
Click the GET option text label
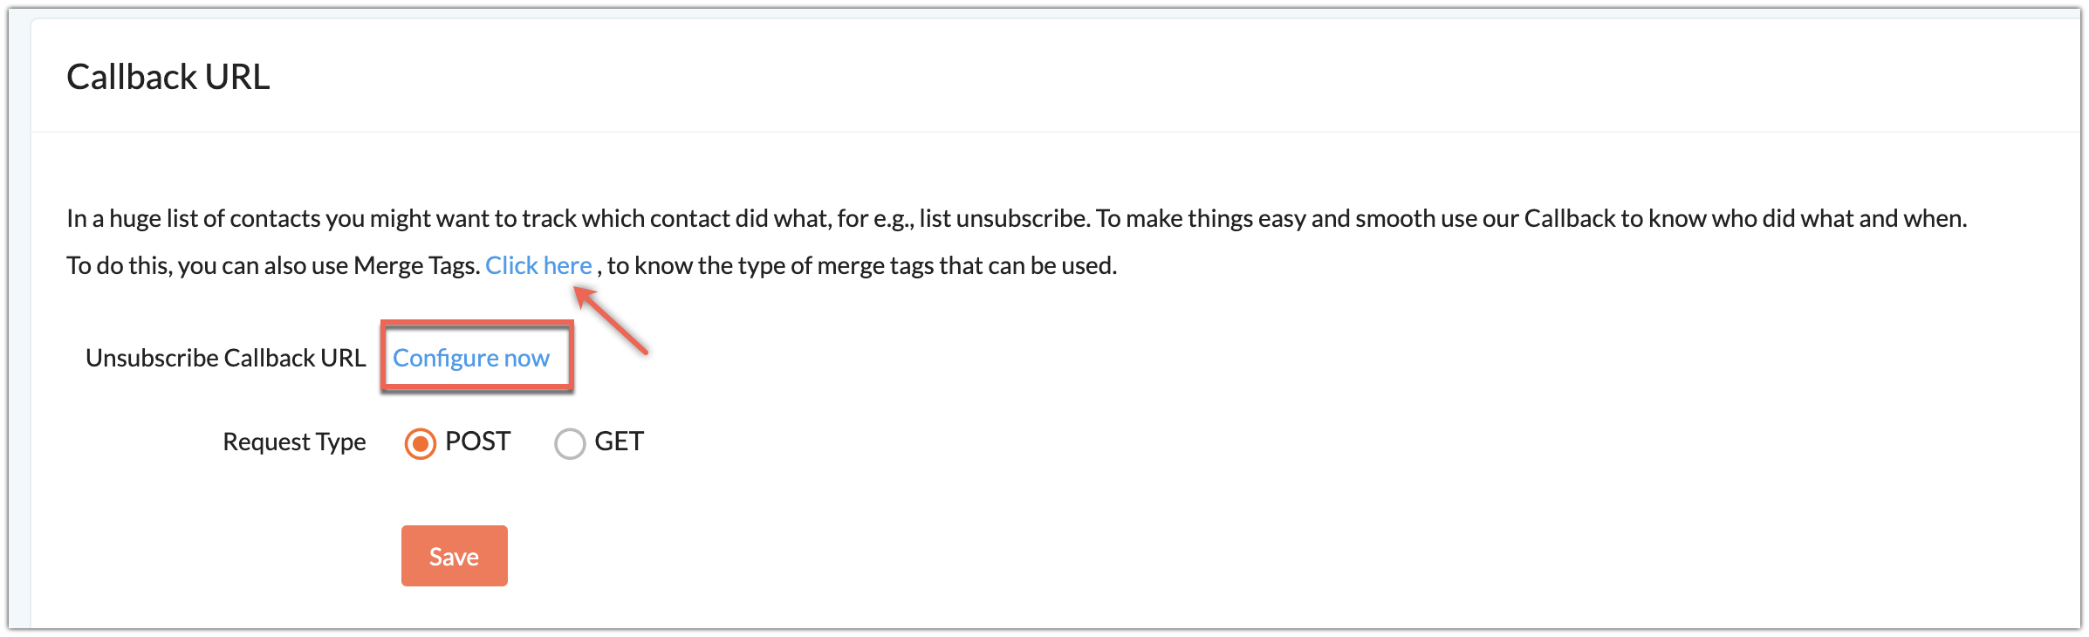coord(619,442)
